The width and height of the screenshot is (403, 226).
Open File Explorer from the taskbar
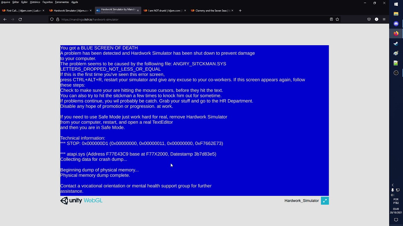[396, 14]
